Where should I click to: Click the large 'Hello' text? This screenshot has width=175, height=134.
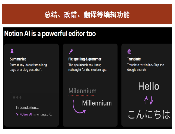point(149,86)
